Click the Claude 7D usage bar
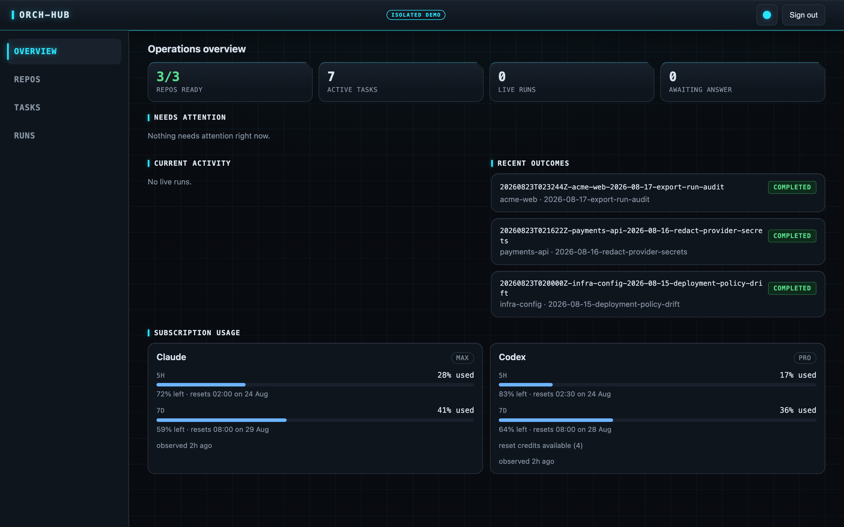The width and height of the screenshot is (844, 527). 315,420
